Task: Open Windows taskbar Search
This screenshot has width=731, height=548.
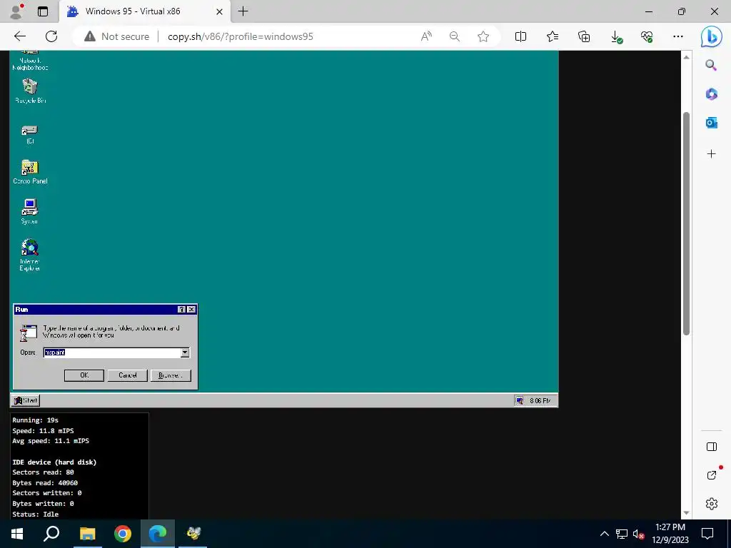Action: tap(51, 534)
